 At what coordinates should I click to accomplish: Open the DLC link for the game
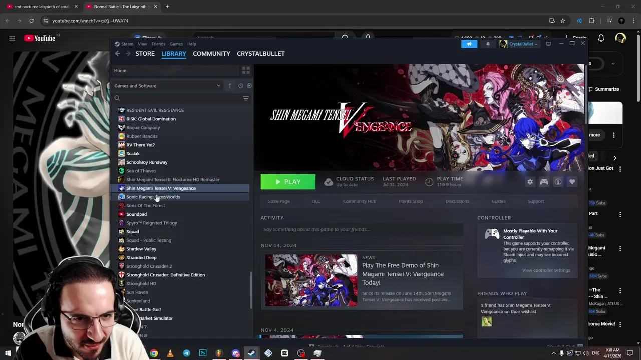click(x=316, y=201)
